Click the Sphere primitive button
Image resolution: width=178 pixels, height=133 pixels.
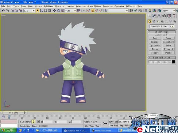(155, 42)
